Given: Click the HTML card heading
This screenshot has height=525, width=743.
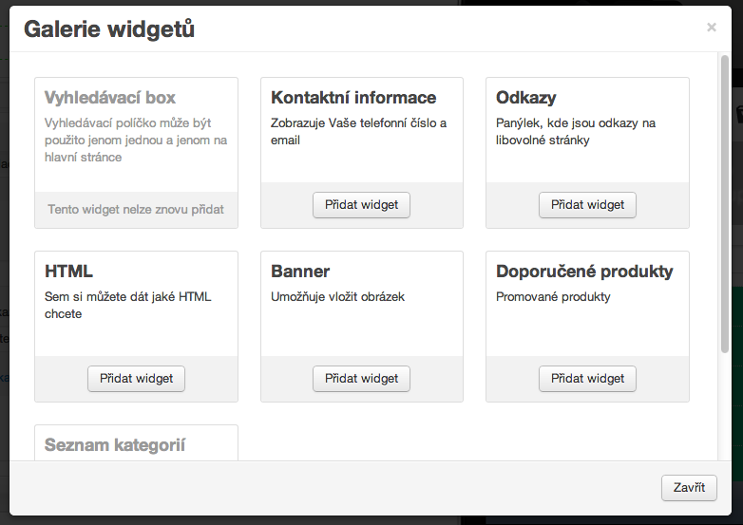Looking at the screenshot, I should pos(68,272).
